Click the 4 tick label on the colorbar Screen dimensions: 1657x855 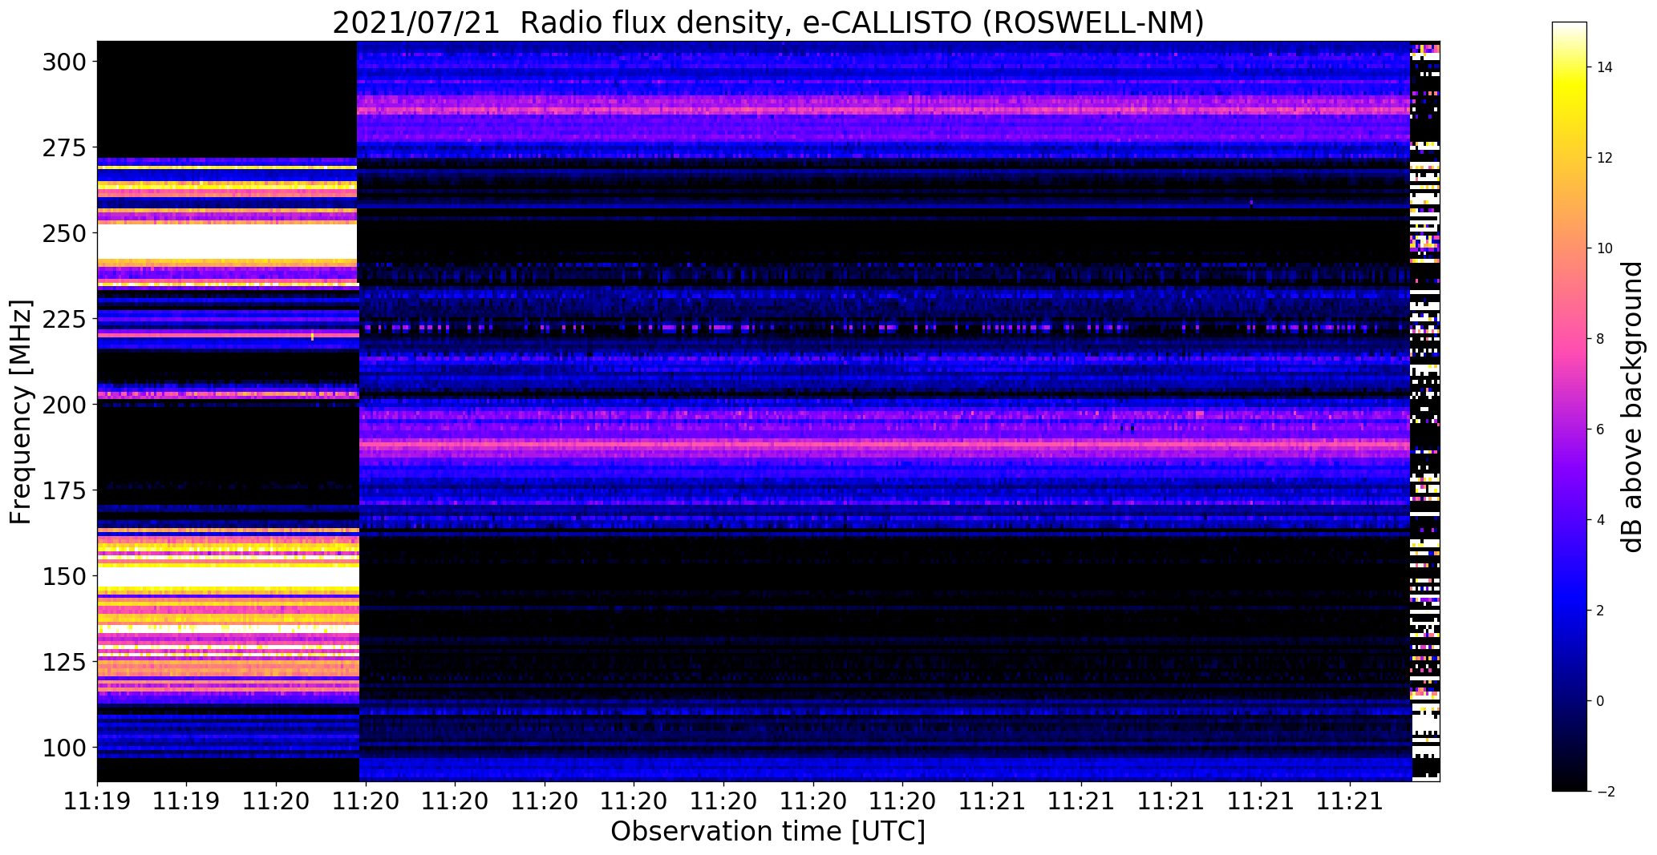pos(1600,520)
